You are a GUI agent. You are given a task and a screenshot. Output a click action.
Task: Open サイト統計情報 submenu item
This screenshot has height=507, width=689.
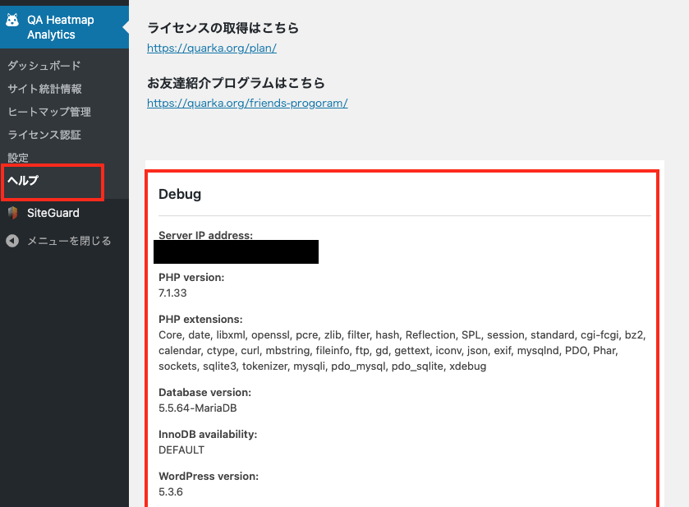44,89
